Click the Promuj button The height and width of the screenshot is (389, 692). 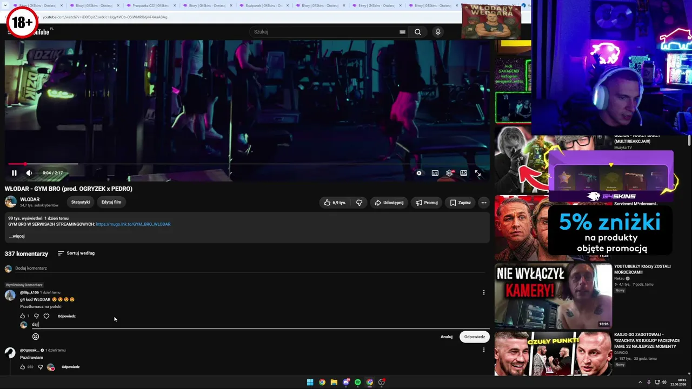(x=427, y=203)
